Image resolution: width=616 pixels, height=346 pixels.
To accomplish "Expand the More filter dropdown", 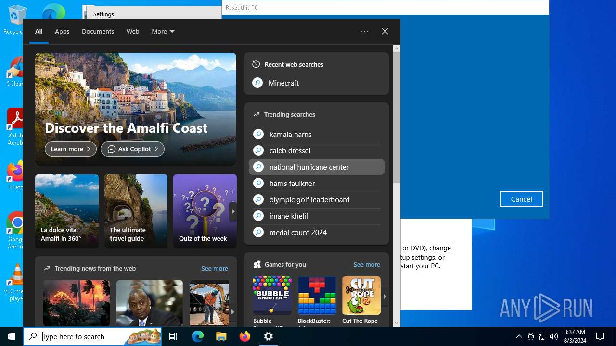I will coord(163,31).
